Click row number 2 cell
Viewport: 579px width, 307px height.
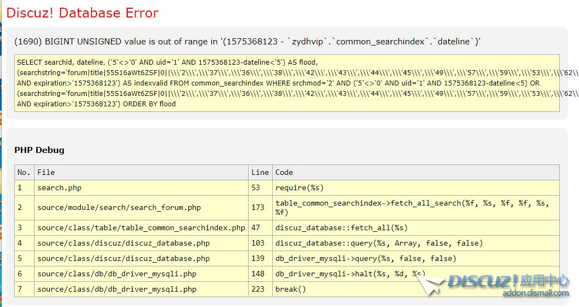(24, 208)
